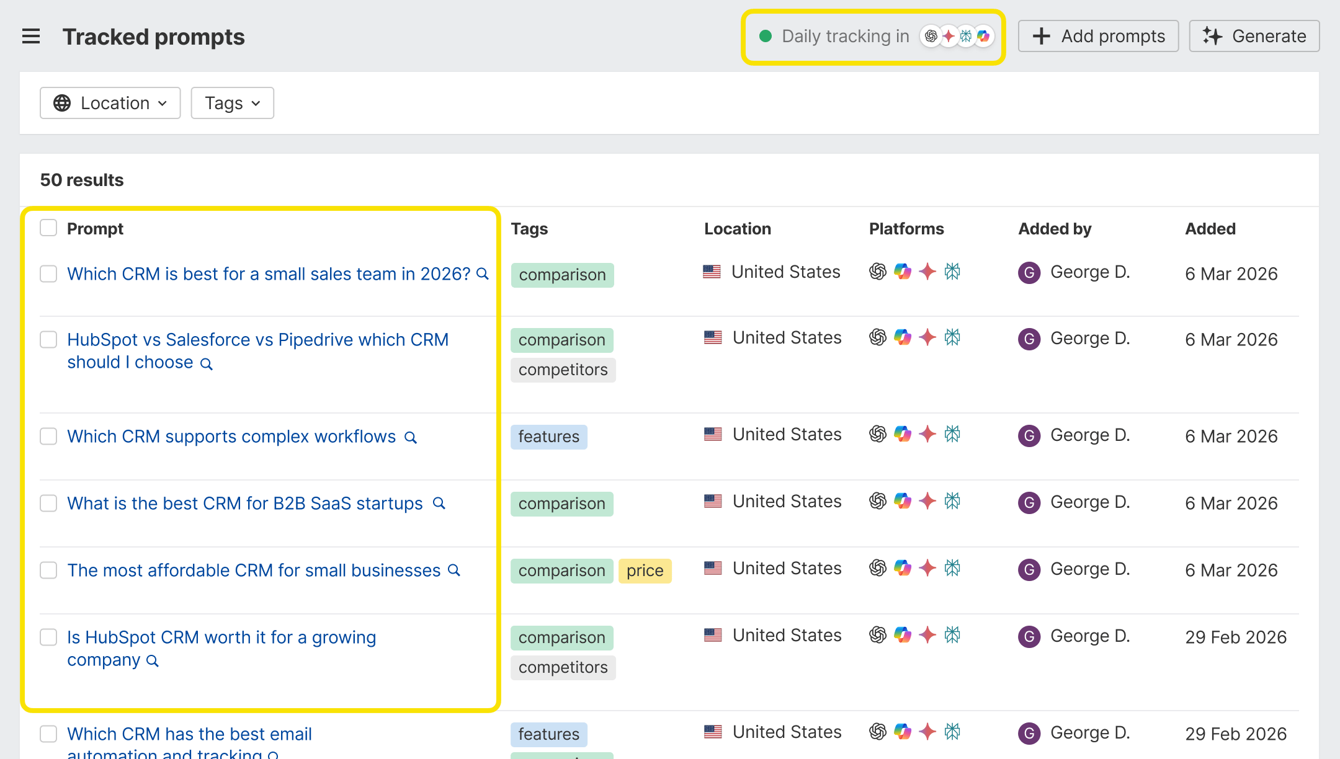Image resolution: width=1340 pixels, height=759 pixels.
Task: Click the Added column header
Action: [1210, 229]
